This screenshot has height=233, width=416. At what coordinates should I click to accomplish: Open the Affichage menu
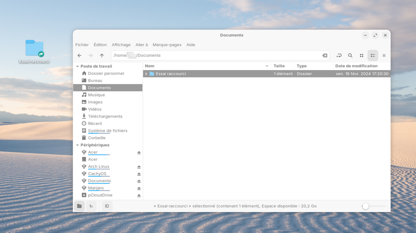tap(121, 45)
